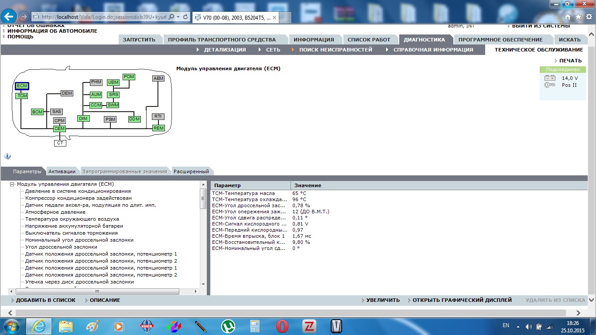This screenshot has width=596, height=335.
Task: Click ДОБАВИТЬ В СПИСОК button
Action: coord(45,300)
